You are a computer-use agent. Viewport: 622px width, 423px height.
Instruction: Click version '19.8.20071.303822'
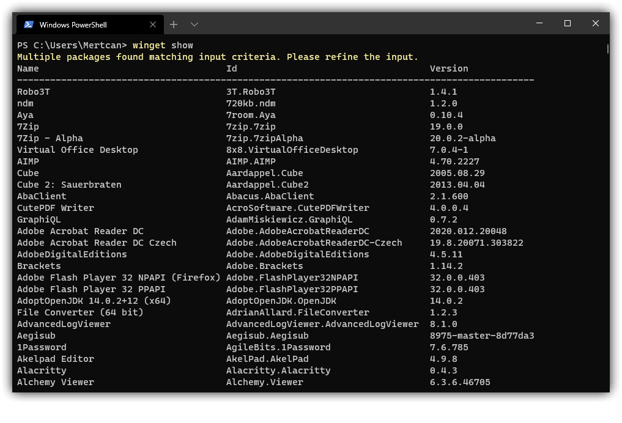(476, 243)
